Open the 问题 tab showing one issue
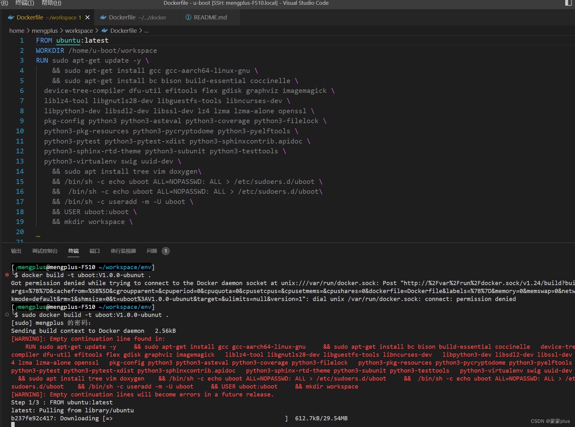The height and width of the screenshot is (427, 575). tap(152, 251)
